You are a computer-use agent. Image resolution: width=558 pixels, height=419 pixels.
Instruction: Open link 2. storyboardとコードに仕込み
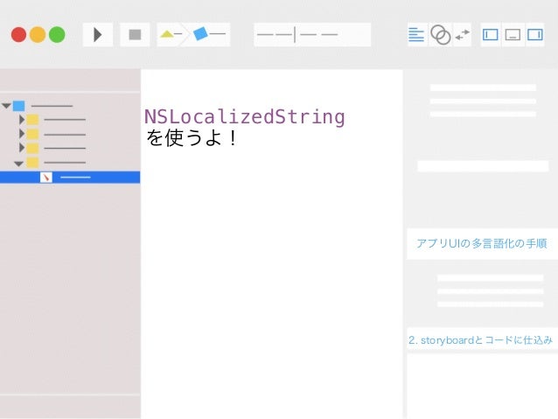[480, 340]
